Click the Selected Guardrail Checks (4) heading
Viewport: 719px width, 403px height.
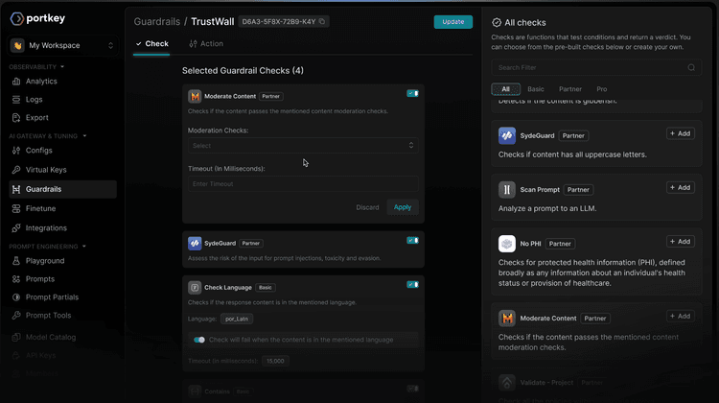(x=243, y=71)
